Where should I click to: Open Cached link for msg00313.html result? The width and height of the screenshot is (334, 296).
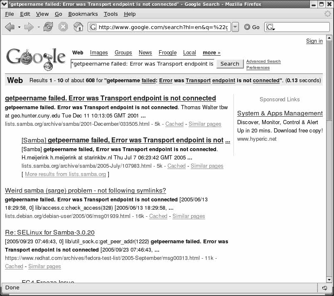[14, 266]
